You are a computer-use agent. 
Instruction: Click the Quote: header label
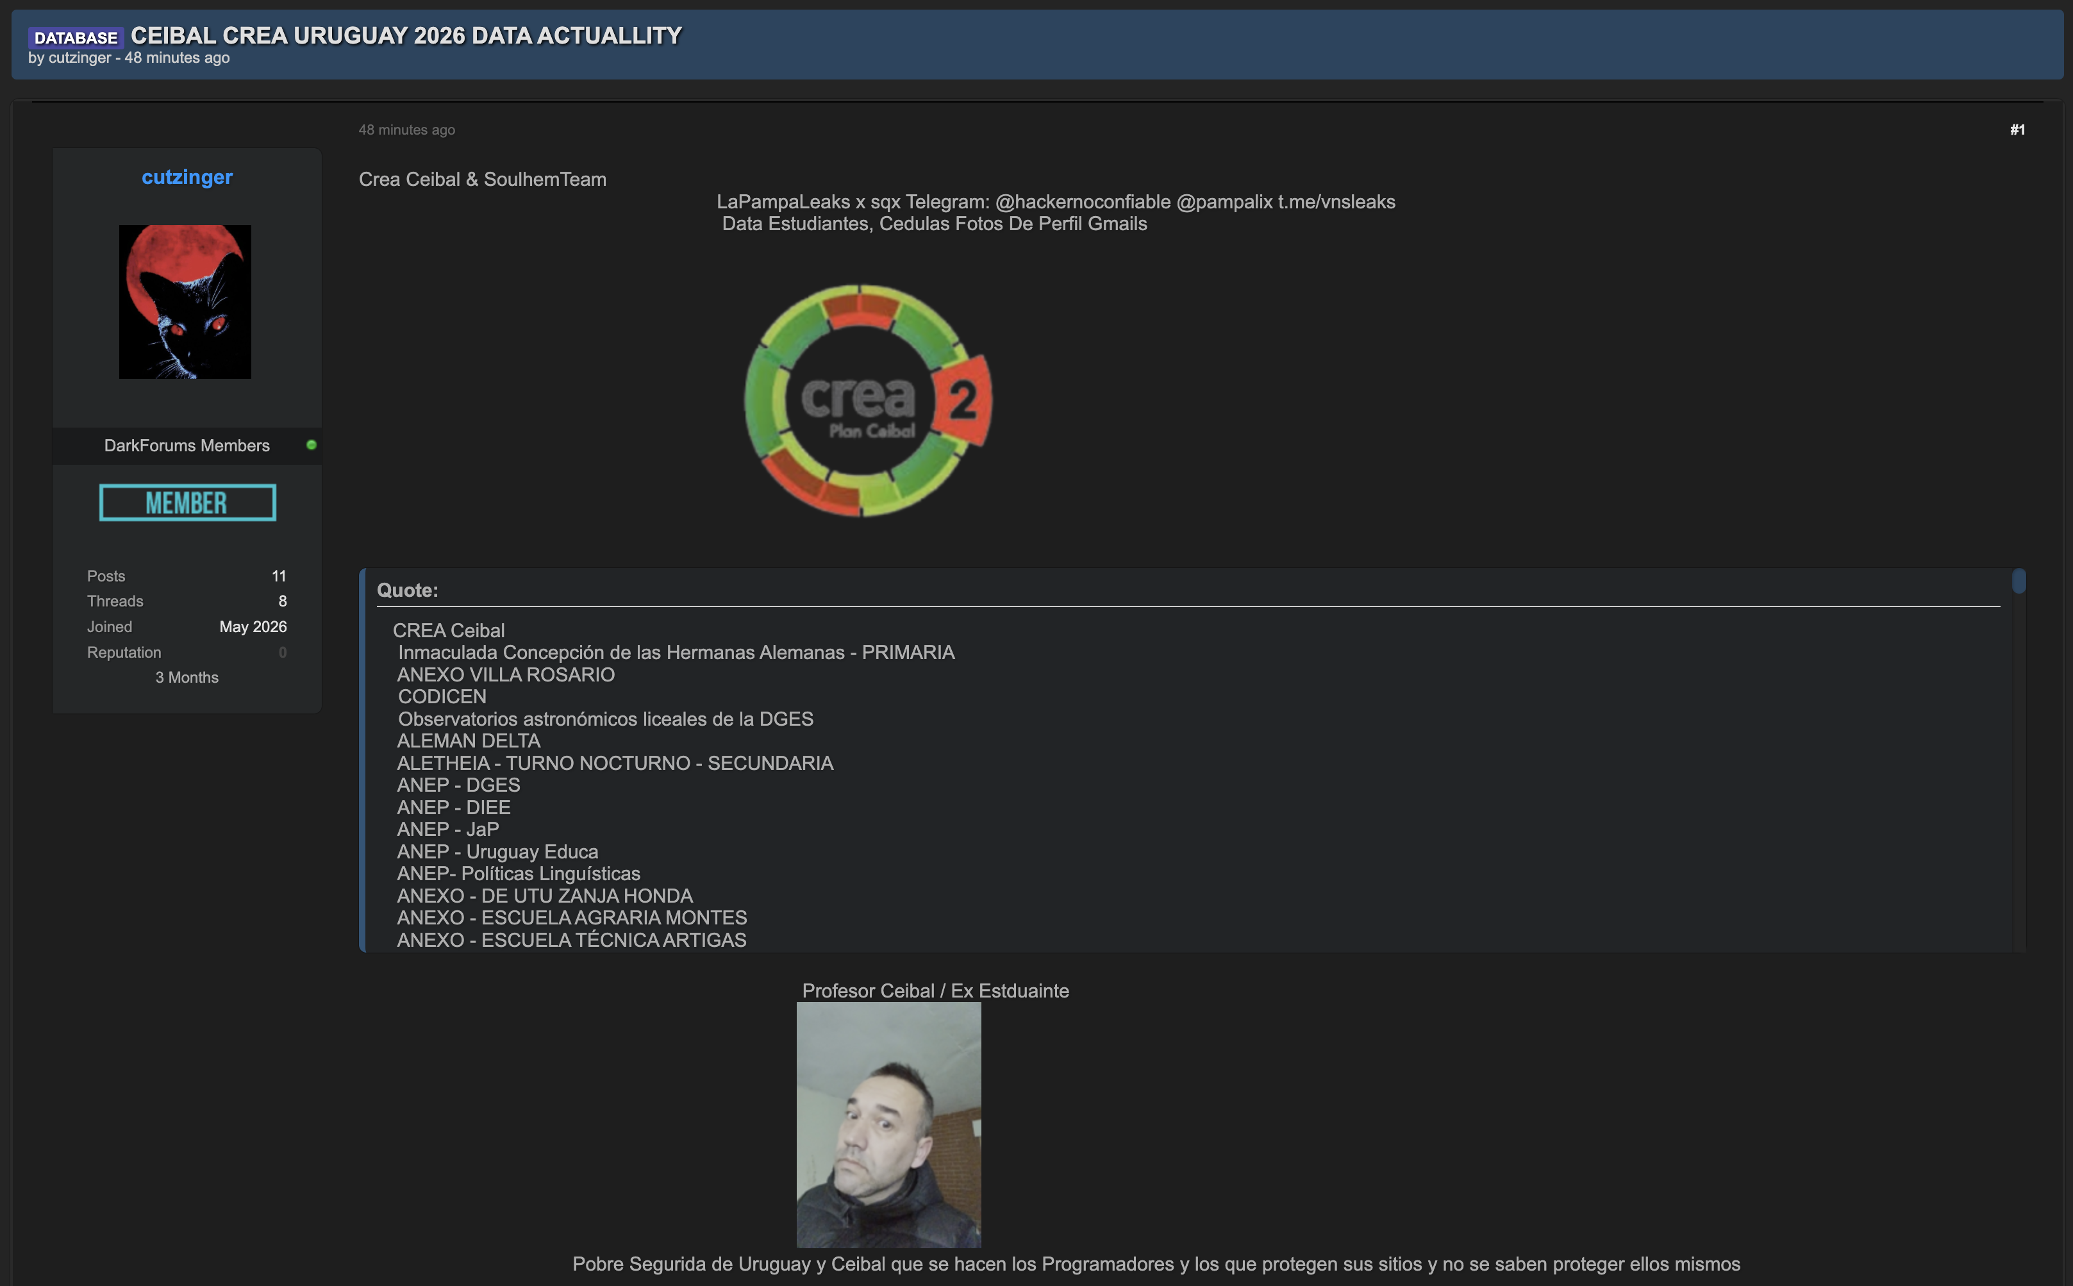click(x=407, y=590)
